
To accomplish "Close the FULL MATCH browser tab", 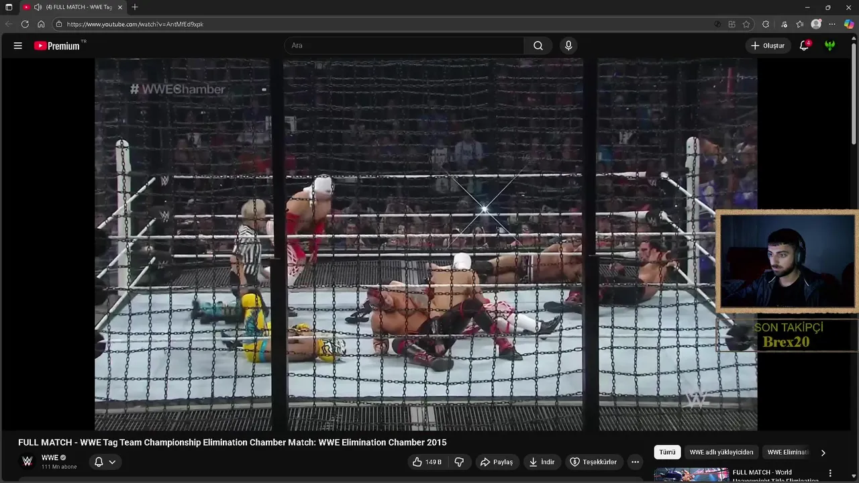I will click(x=120, y=7).
